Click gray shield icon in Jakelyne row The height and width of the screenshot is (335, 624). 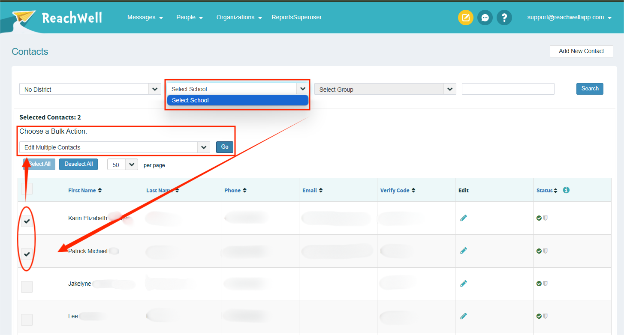(545, 284)
